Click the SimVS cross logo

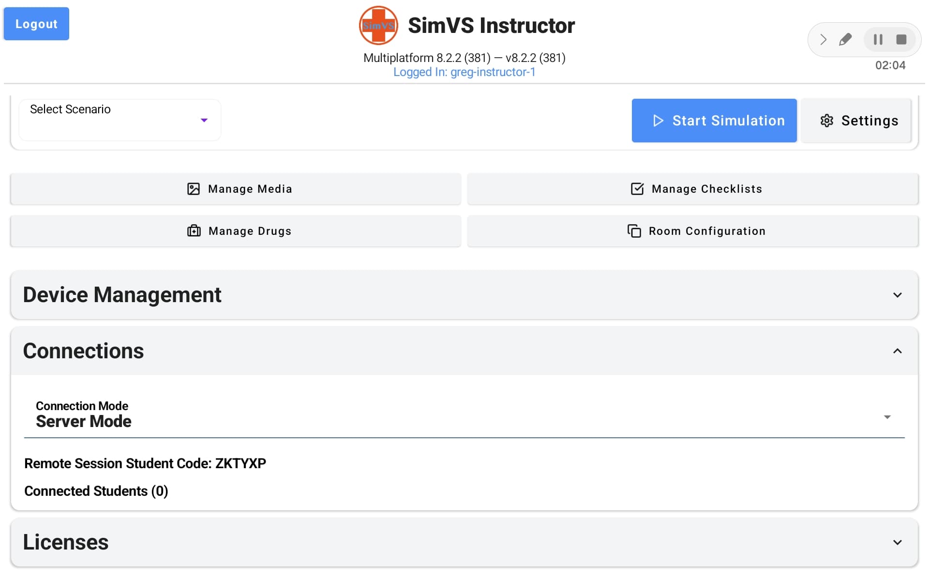tap(378, 25)
